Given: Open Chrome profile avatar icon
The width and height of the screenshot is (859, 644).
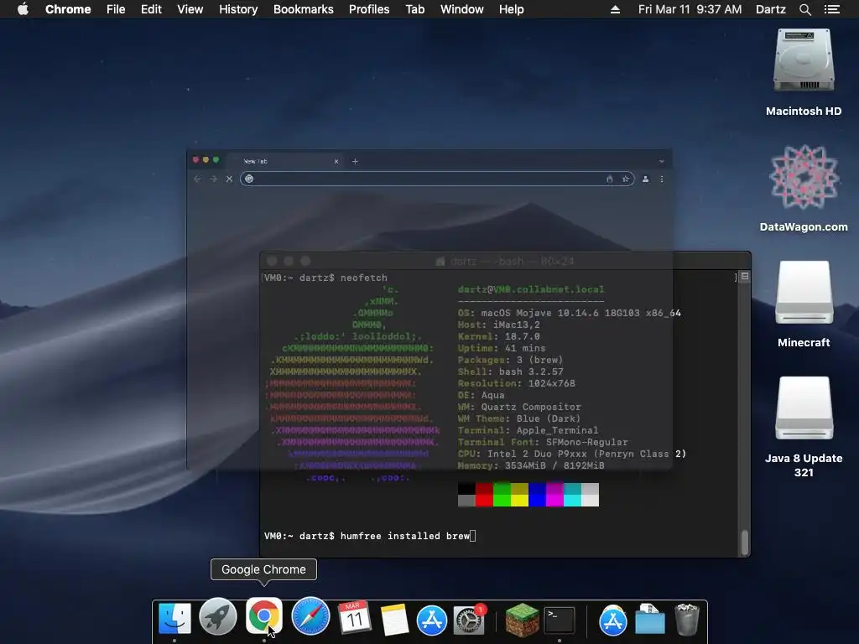Looking at the screenshot, I should pyautogui.click(x=645, y=179).
